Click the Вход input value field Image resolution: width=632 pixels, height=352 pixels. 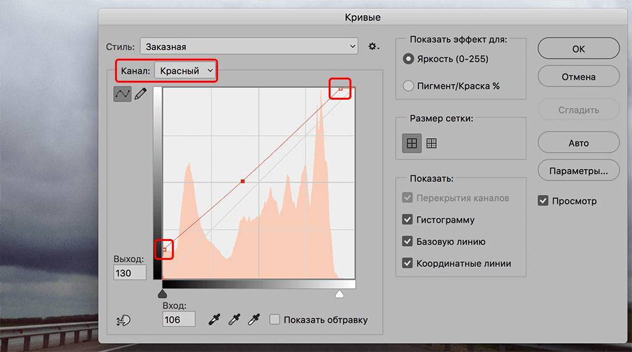[x=179, y=320]
